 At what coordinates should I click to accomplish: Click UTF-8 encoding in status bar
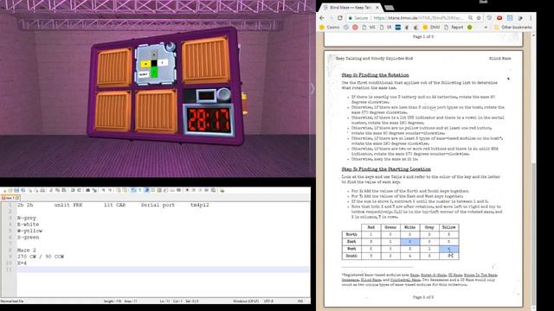[268, 301]
